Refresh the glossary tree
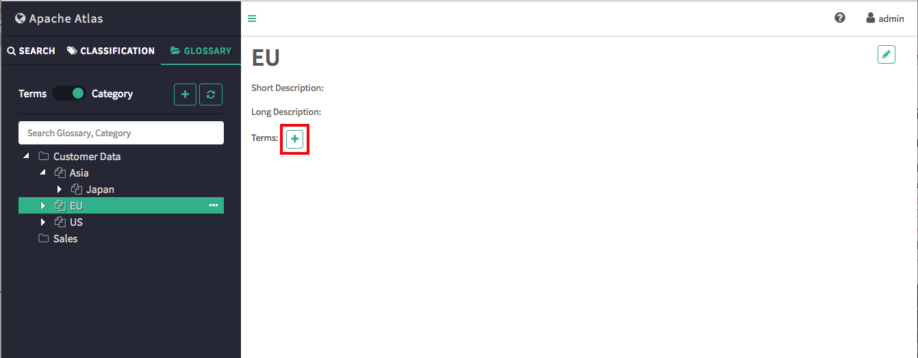Viewport: 918px width, 358px height. pyautogui.click(x=211, y=94)
